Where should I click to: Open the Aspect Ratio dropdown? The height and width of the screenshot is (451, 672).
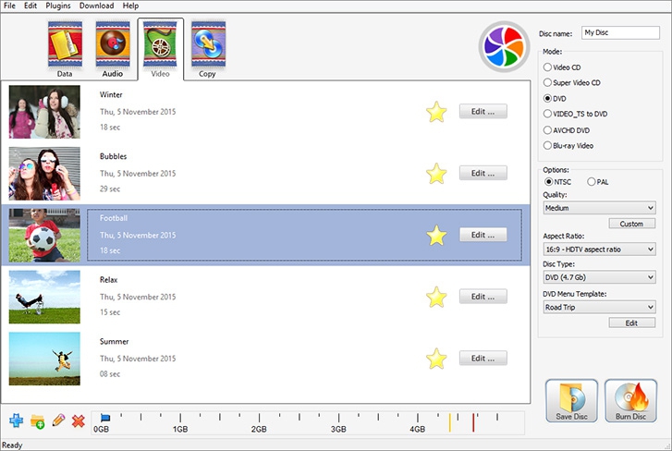tap(599, 250)
